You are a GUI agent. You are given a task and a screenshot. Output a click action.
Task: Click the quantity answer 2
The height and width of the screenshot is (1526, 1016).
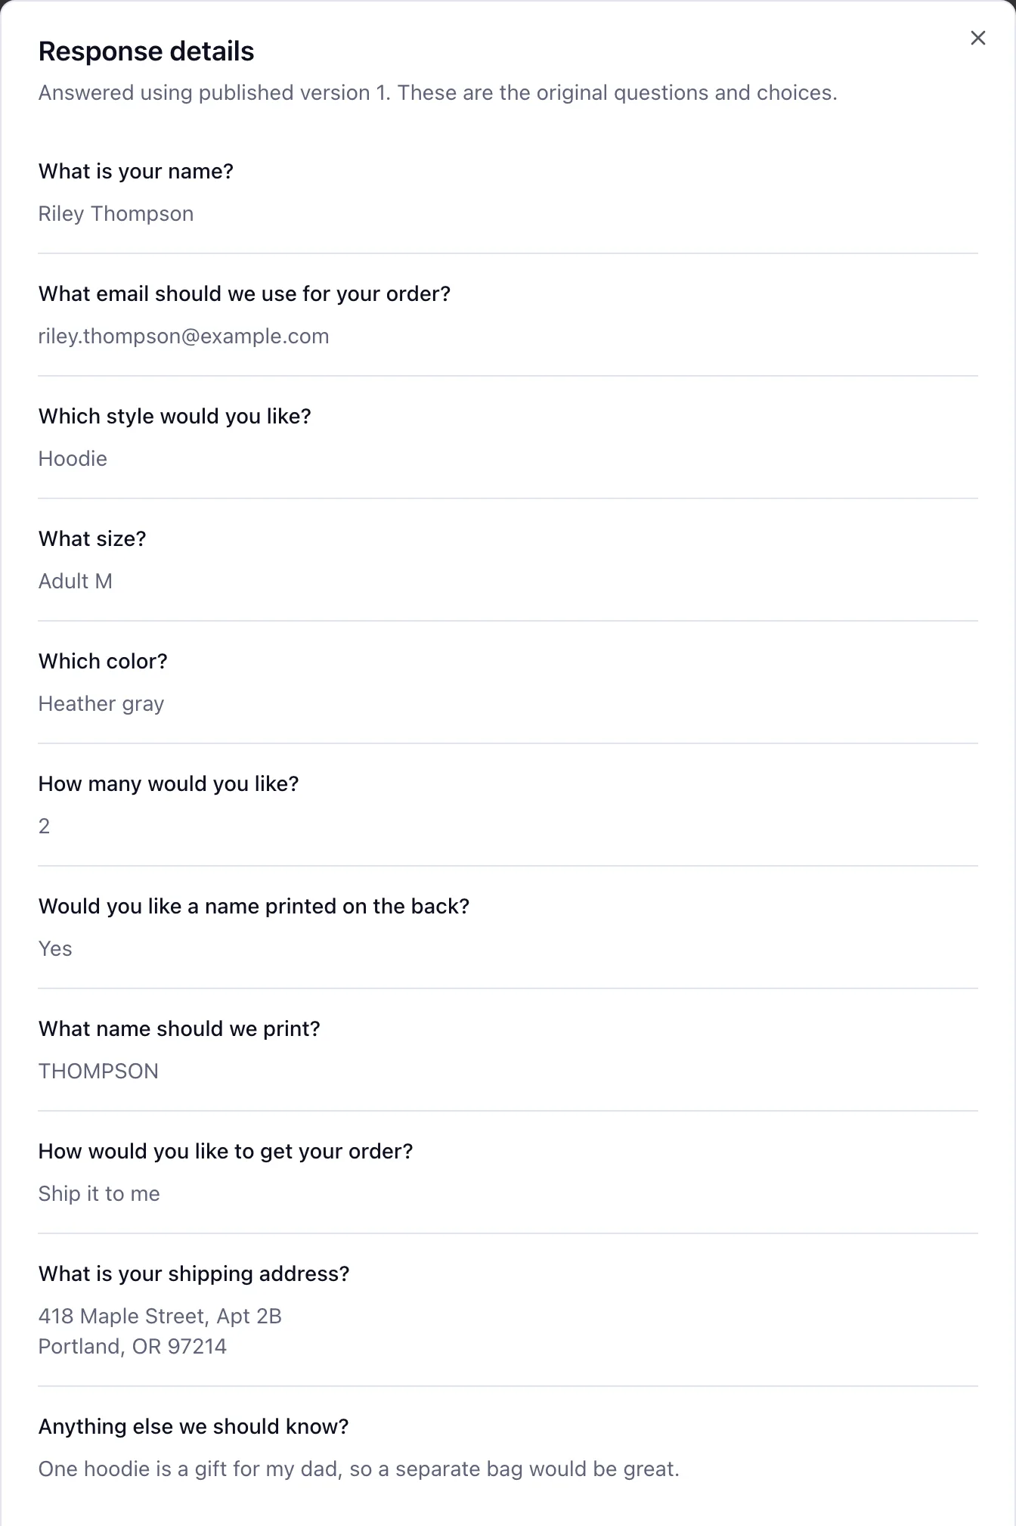coord(45,827)
